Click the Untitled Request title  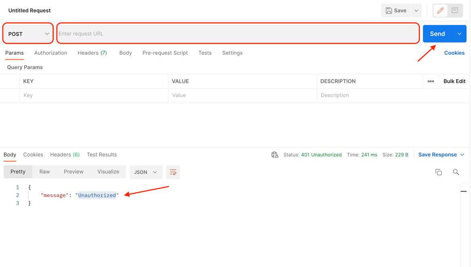point(29,11)
